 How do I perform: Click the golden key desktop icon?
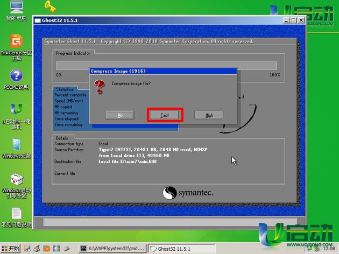50,6
